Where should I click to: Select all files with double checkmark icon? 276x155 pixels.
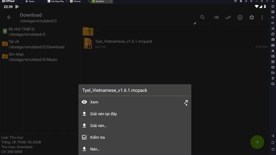228,17
